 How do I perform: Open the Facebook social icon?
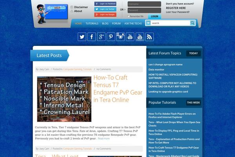(92, 37)
